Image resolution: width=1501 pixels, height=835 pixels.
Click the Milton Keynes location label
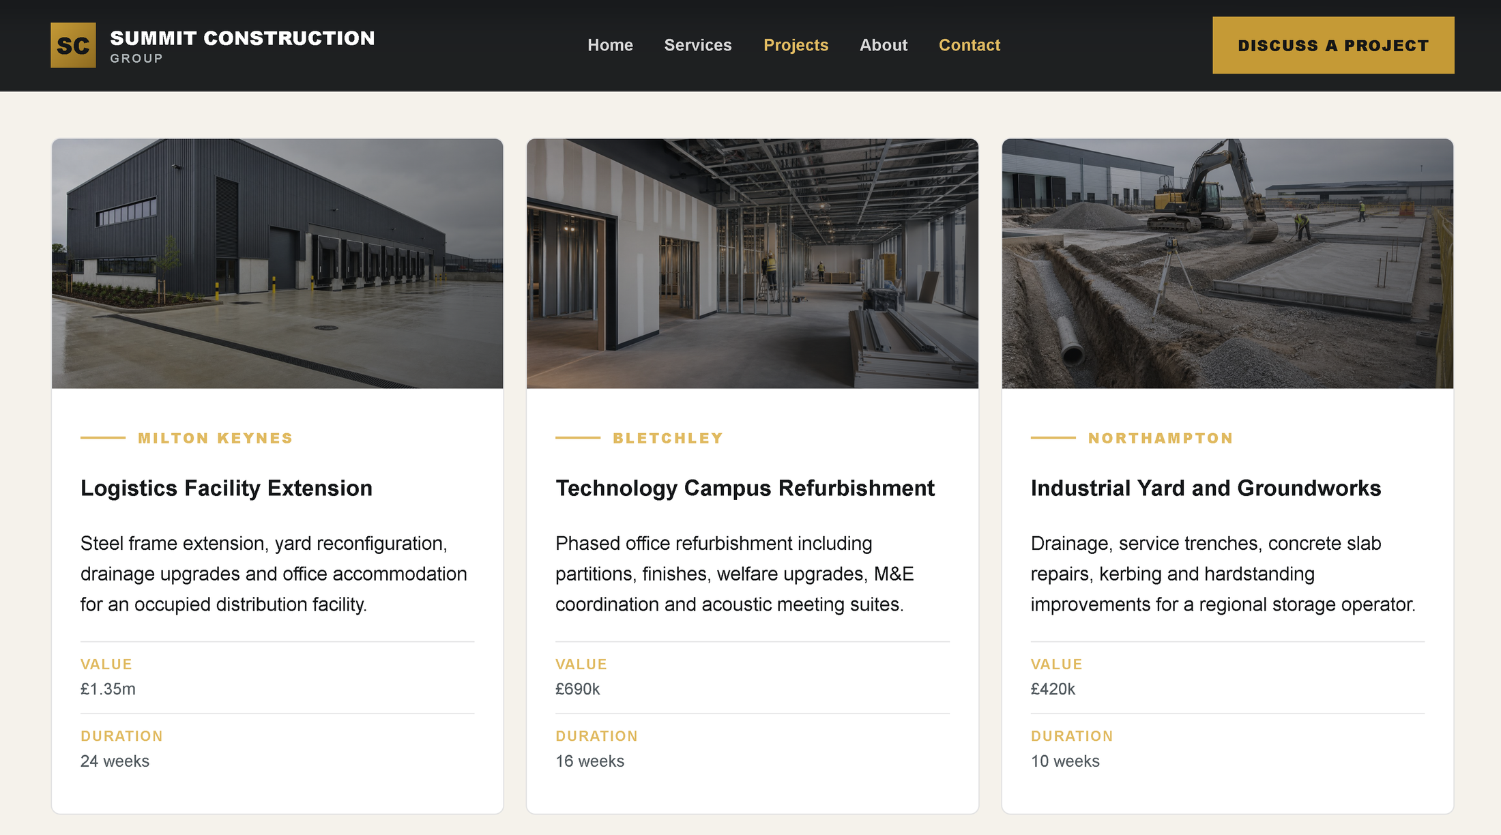tap(215, 438)
